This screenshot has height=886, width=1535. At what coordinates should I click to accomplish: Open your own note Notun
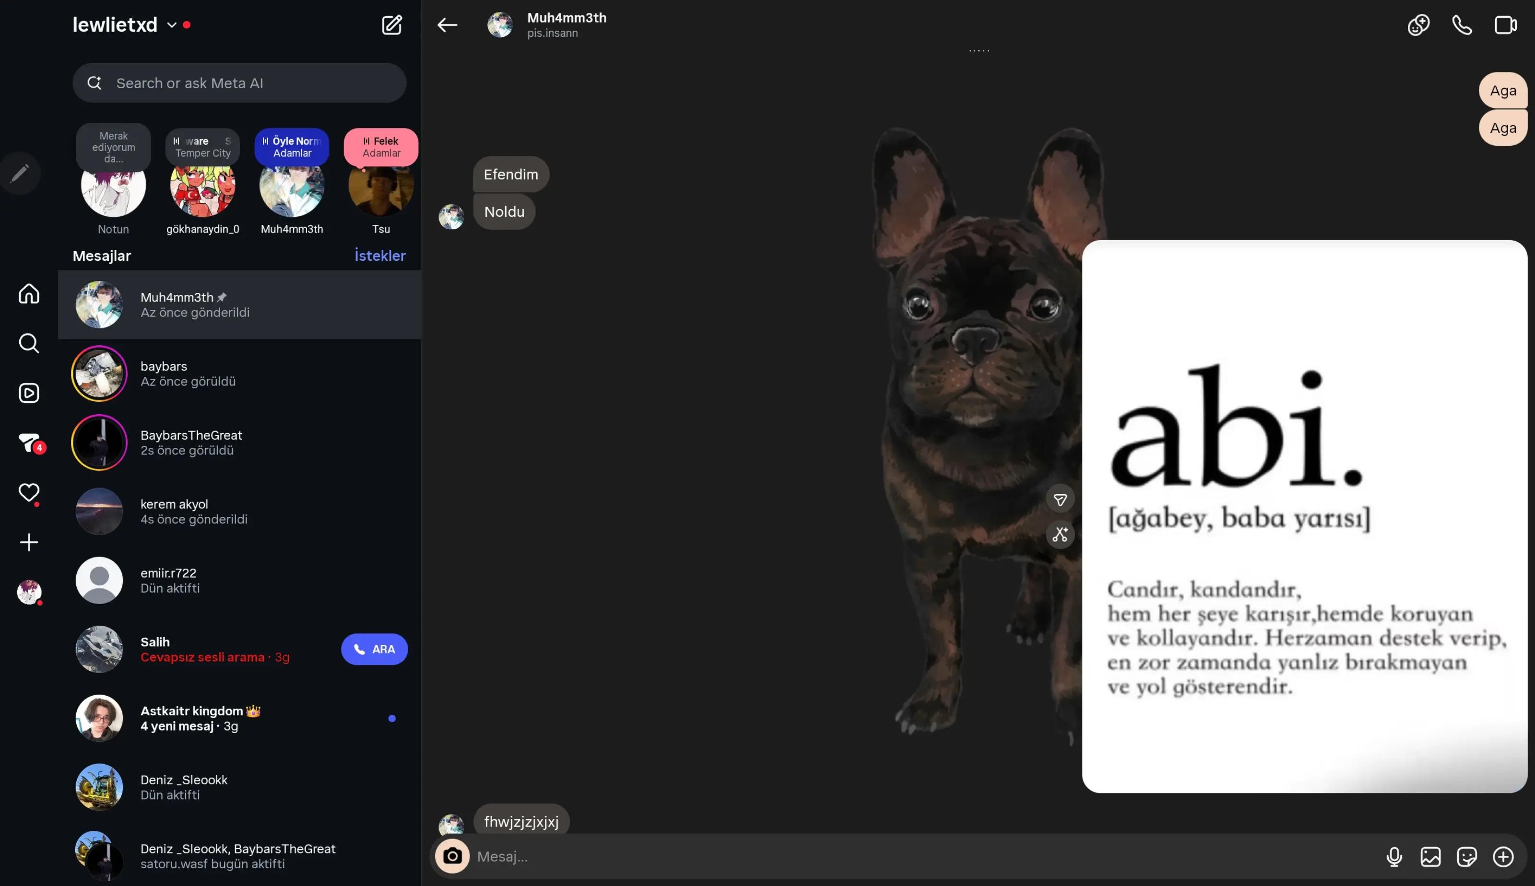click(113, 179)
